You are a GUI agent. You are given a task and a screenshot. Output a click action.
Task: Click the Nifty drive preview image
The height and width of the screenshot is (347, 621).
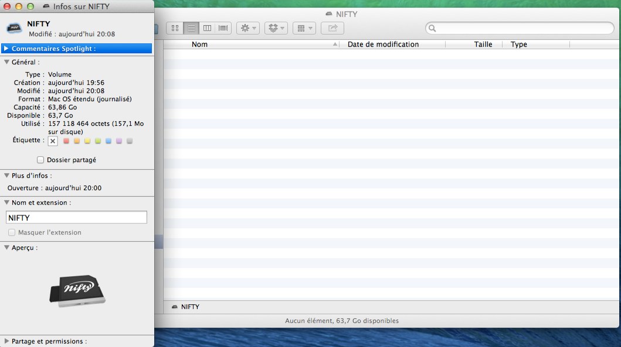77,291
